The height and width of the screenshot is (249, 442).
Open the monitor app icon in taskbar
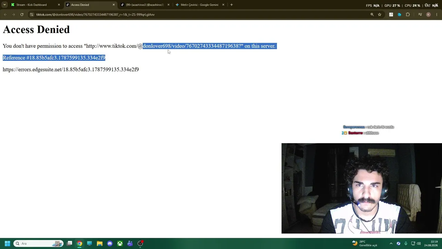point(89,243)
